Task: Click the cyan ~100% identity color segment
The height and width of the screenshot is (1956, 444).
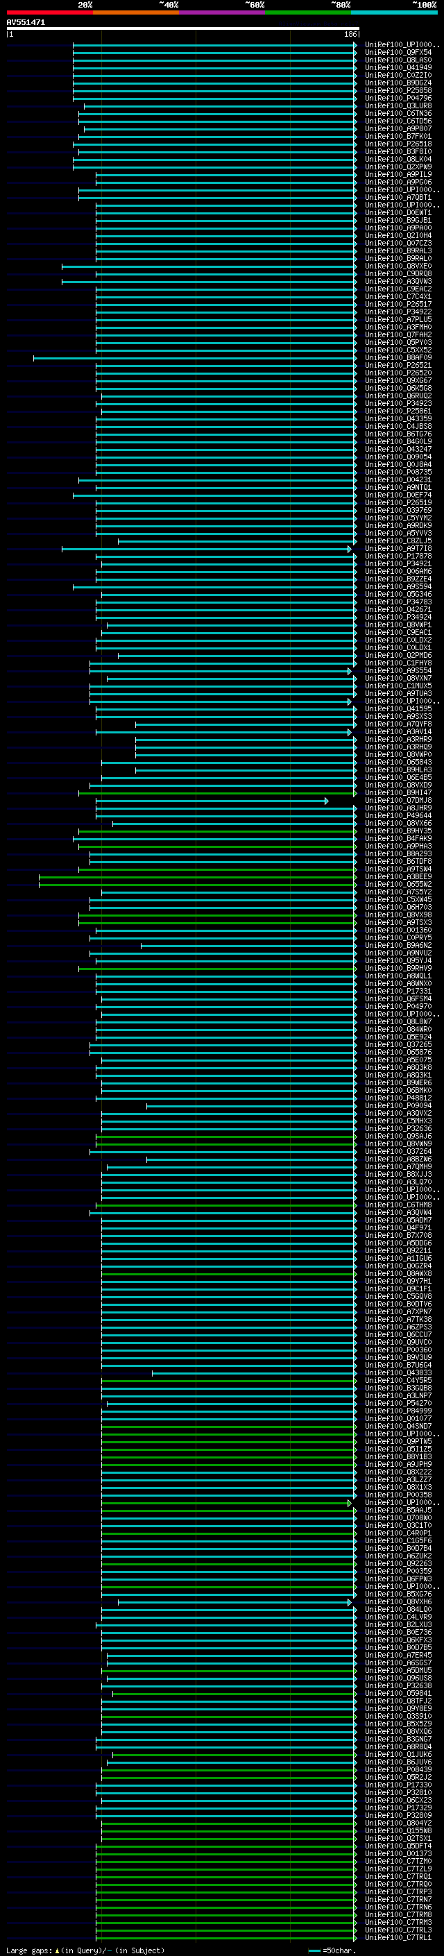Action: (x=395, y=12)
